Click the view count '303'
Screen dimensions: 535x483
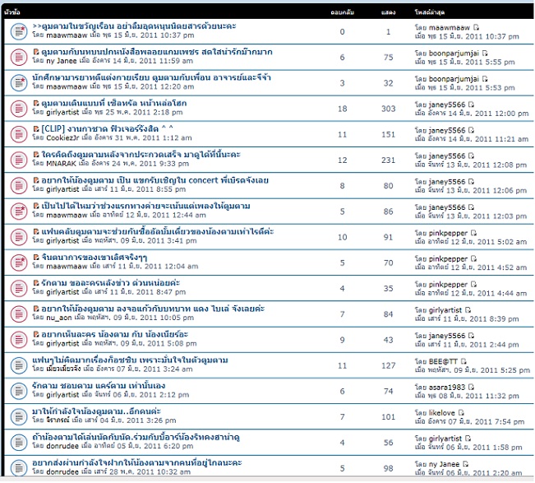[x=388, y=109]
